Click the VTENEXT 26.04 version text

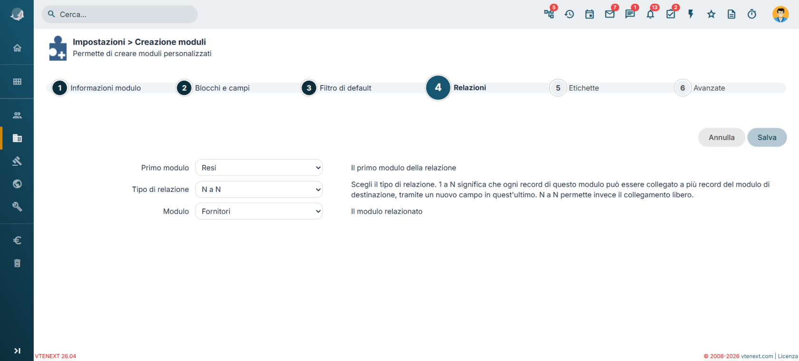(56, 356)
